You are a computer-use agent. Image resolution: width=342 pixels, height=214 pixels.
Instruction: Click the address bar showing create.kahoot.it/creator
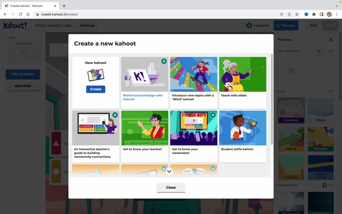[x=147, y=15]
